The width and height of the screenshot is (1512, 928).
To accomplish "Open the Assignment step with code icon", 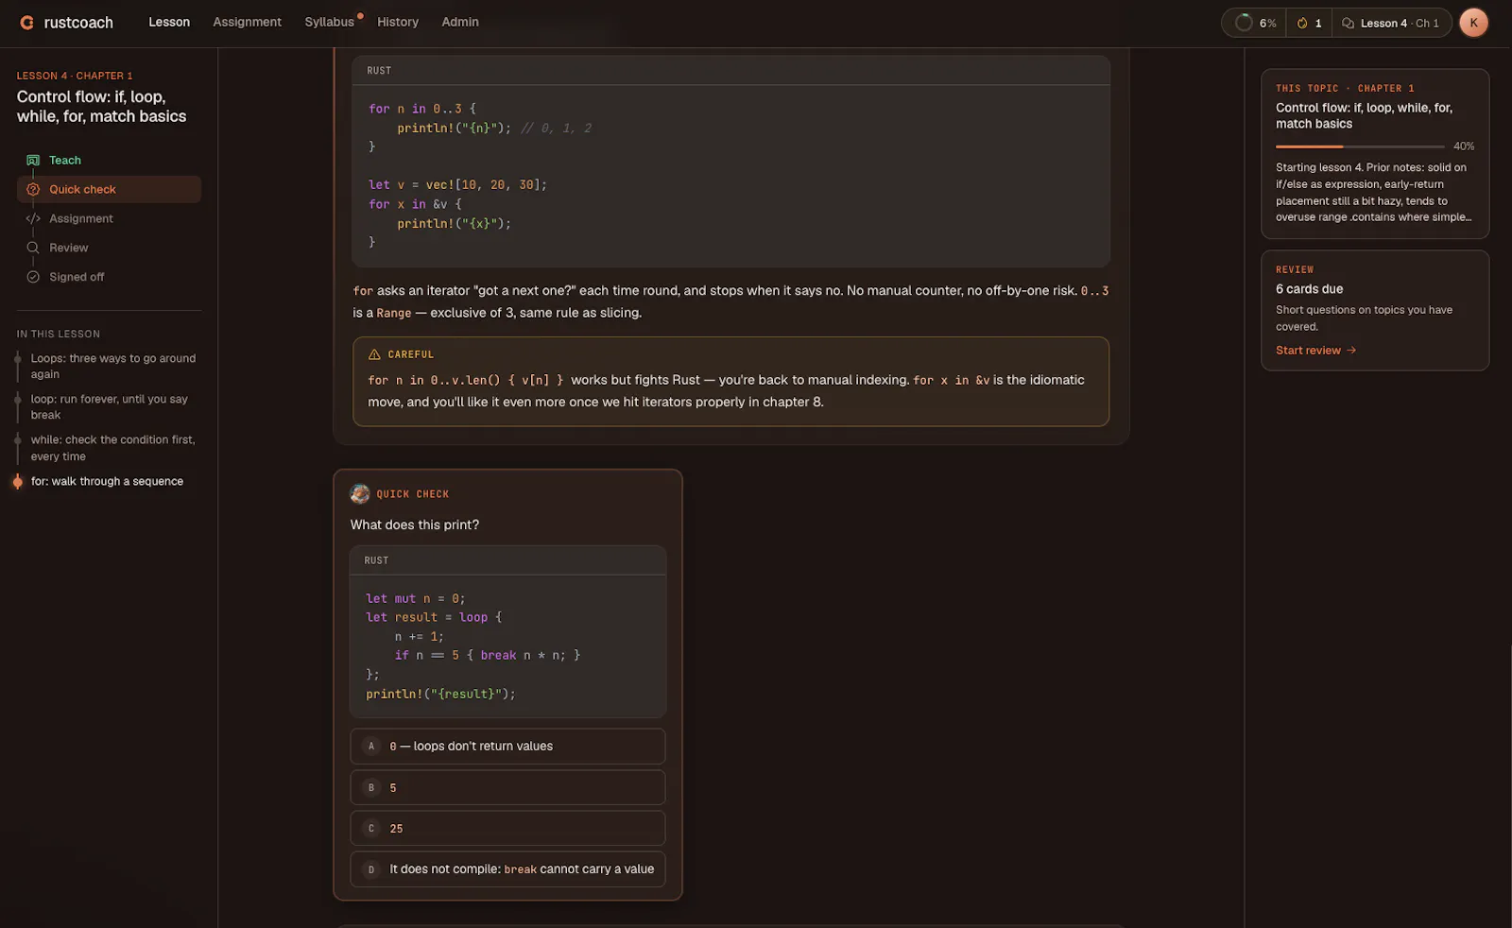I will click(x=109, y=218).
